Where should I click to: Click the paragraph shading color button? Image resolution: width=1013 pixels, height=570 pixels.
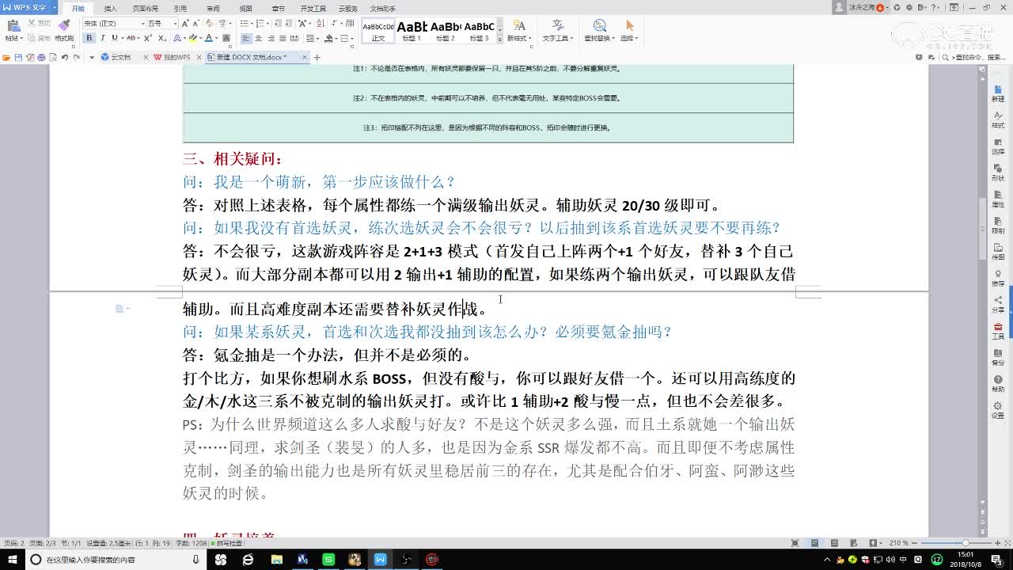click(329, 38)
